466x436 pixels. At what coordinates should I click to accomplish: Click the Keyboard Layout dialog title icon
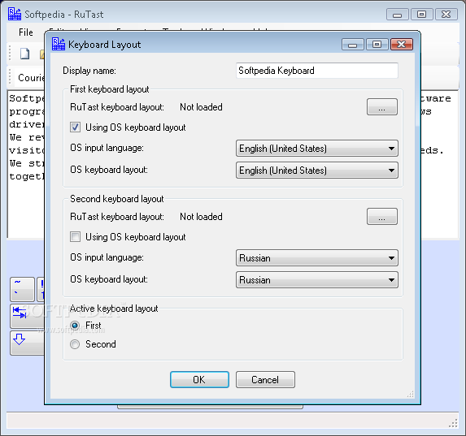(59, 44)
